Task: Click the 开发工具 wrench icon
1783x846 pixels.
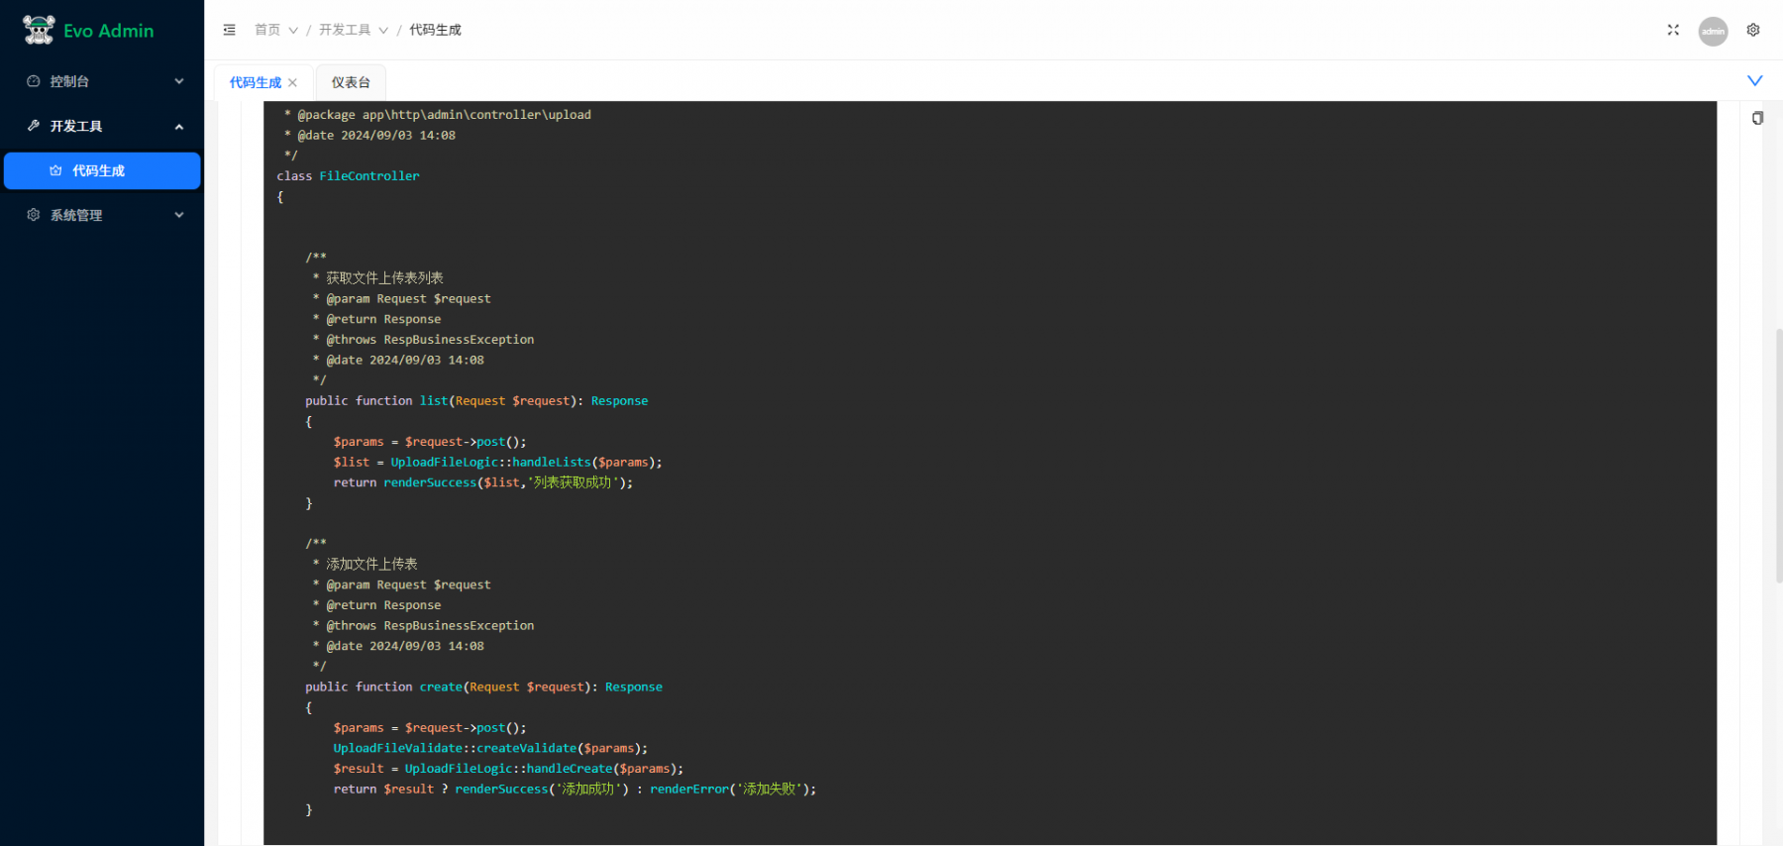Action: click(x=34, y=126)
